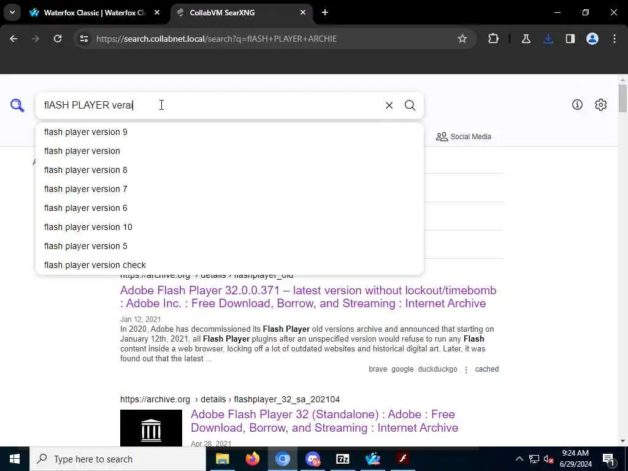The width and height of the screenshot is (628, 471).
Task: Open the brave engine link
Action: click(x=378, y=369)
